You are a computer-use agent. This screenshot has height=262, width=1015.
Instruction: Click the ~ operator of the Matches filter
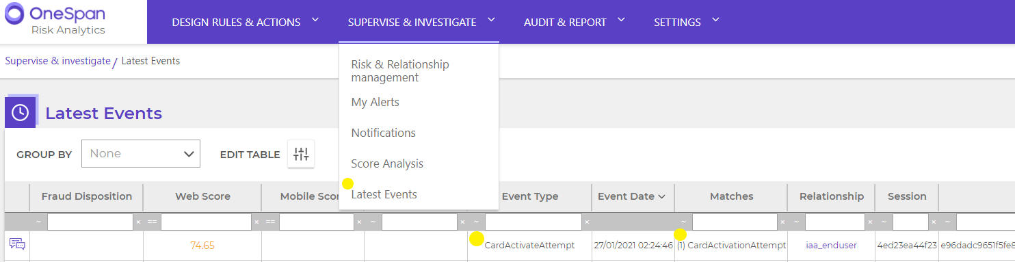pyautogui.click(x=683, y=222)
